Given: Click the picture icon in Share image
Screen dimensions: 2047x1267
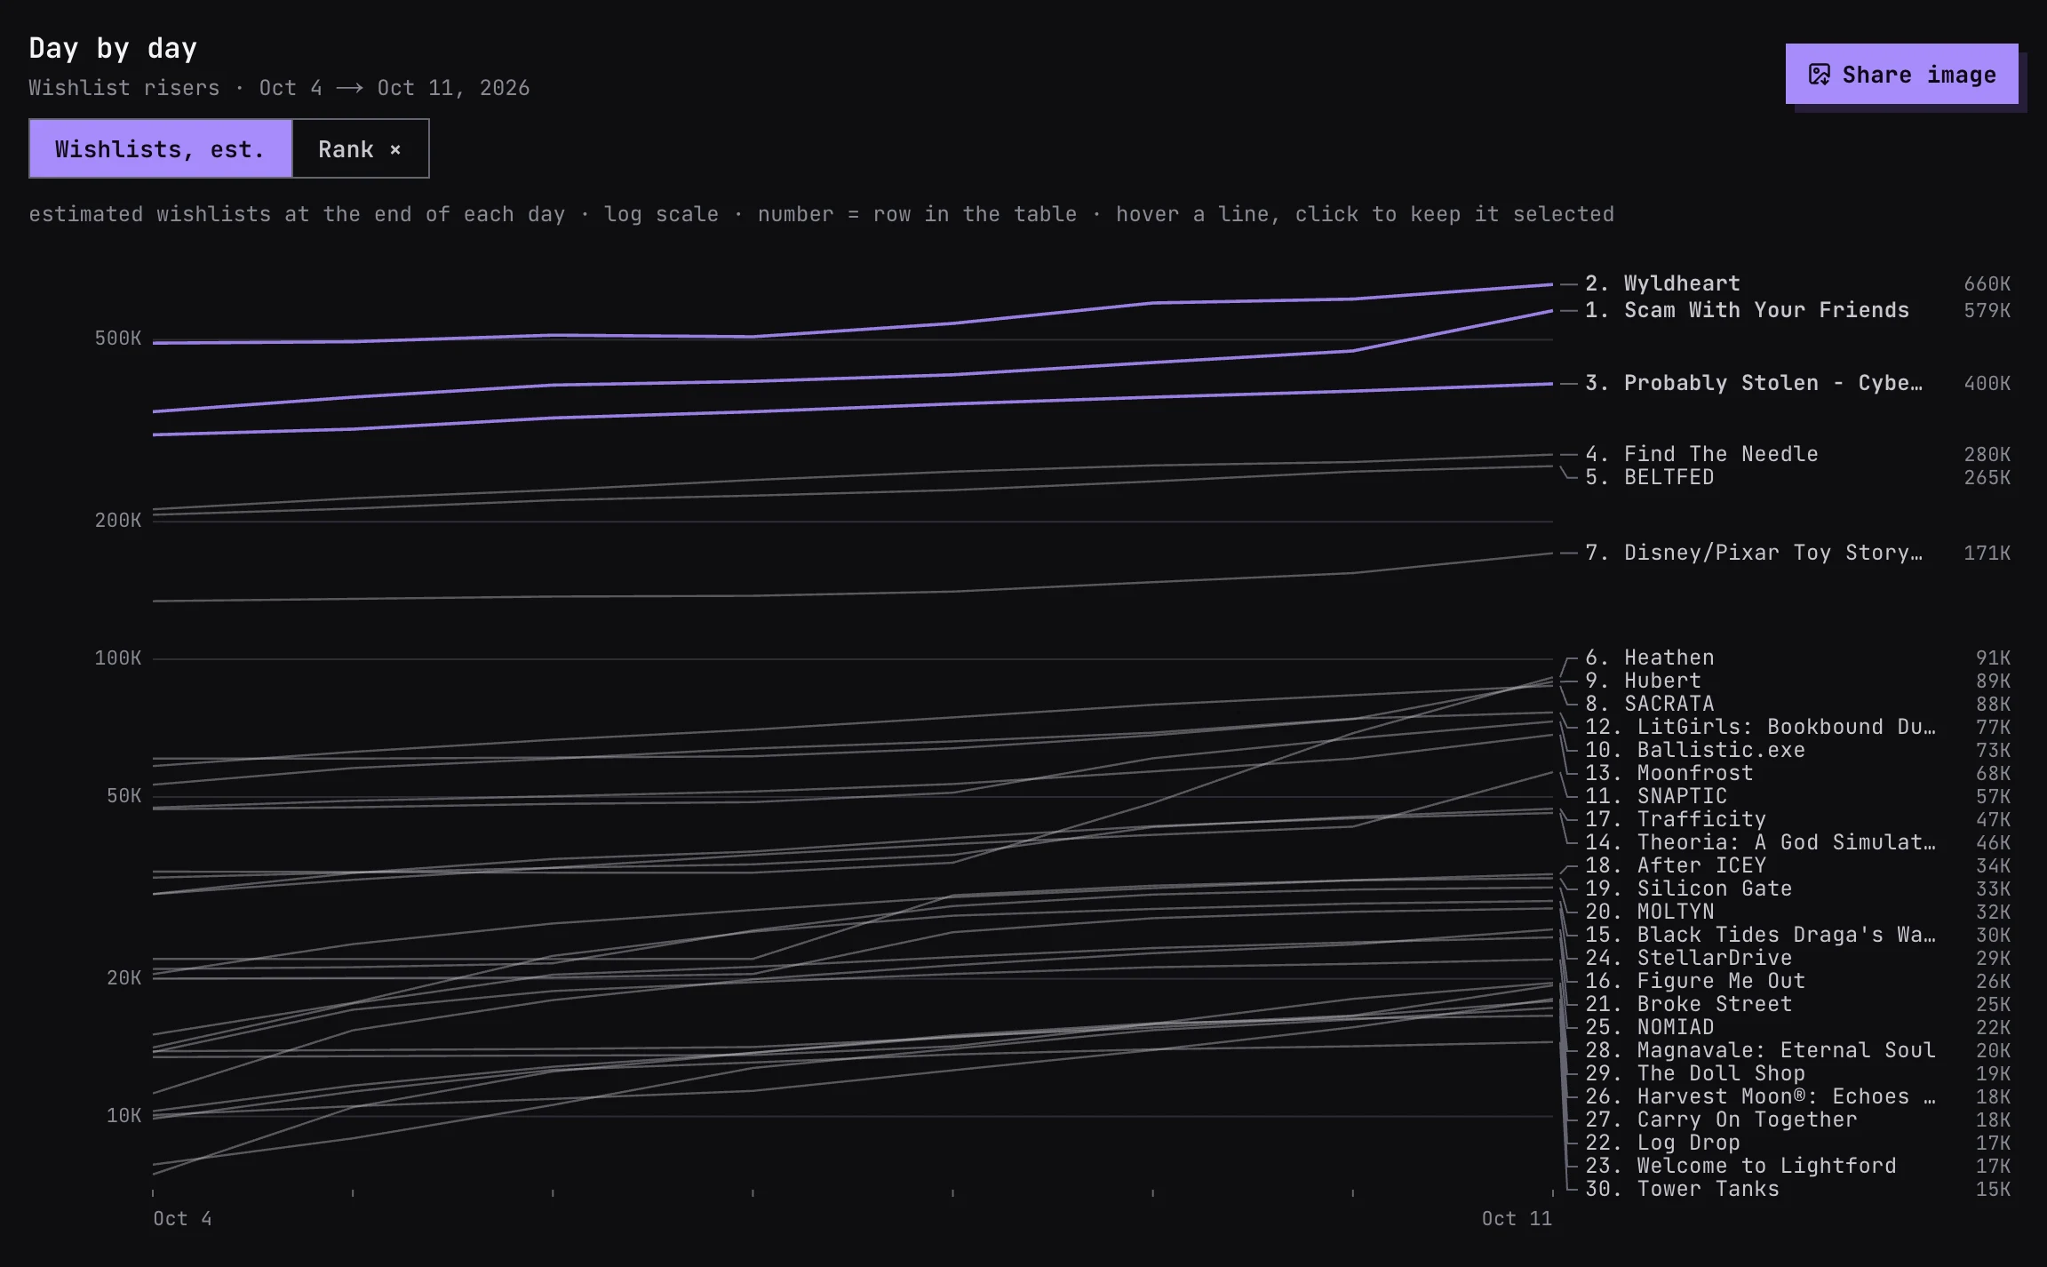Looking at the screenshot, I should point(1819,75).
